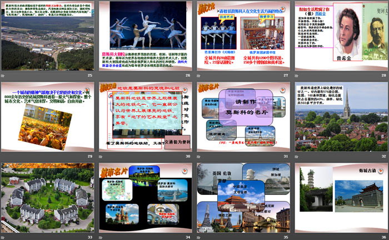Image resolution: width=389 pixels, height=240 pixels.
Task: Select slide 31 with purple name-card box
Action: (243, 117)
